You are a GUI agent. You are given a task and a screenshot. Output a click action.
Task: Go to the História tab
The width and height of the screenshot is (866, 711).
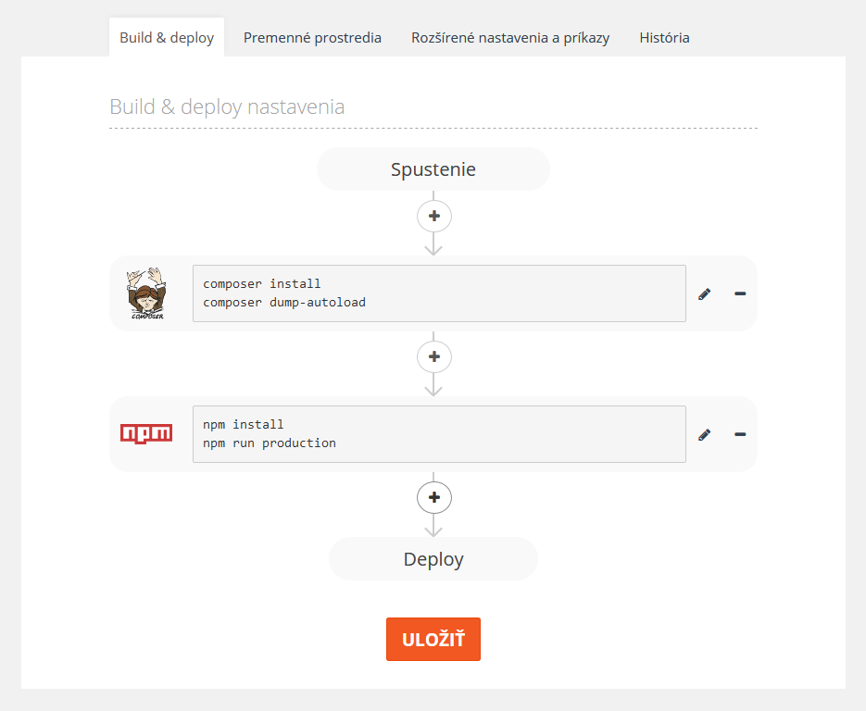[x=664, y=38]
